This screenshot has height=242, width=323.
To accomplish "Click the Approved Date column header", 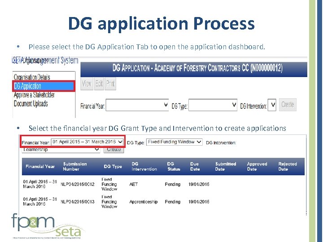I will tap(257, 166).
